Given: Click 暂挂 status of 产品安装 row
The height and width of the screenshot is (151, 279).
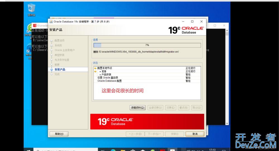Looking at the screenshot, I should click(188, 74).
